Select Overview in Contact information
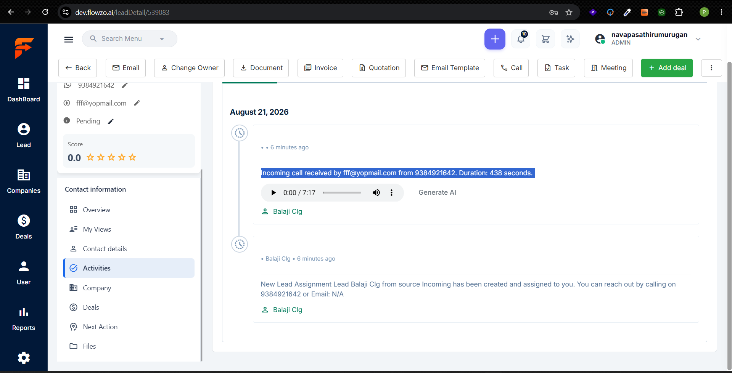Image resolution: width=732 pixels, height=373 pixels. coord(129,210)
